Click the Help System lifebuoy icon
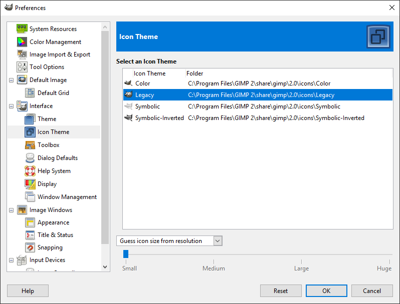Viewport: 400px width, 304px height. pyautogui.click(x=30, y=171)
